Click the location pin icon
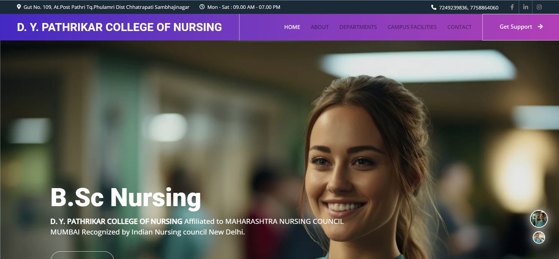The height and width of the screenshot is (259, 559). pos(19,7)
